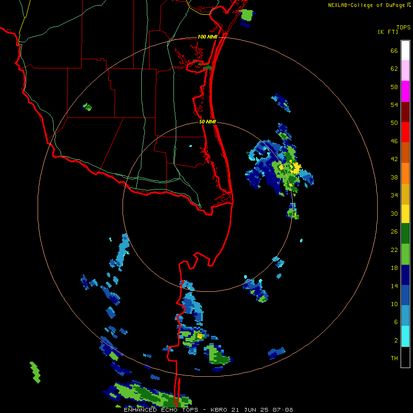Click the light pink swatch beside 62

point(405,71)
